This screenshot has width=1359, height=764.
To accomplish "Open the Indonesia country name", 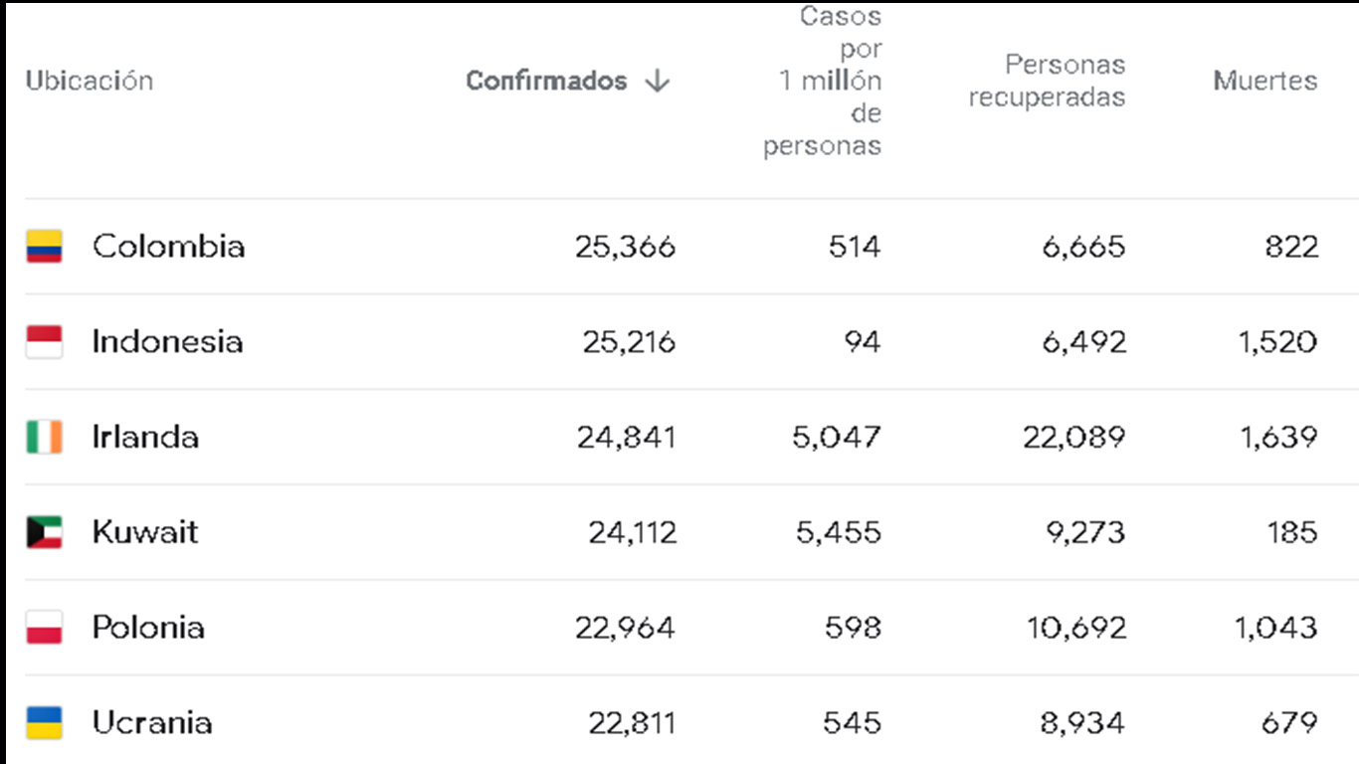I will pyautogui.click(x=167, y=341).
